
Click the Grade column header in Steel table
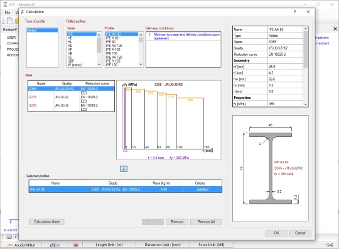coord(41,84)
